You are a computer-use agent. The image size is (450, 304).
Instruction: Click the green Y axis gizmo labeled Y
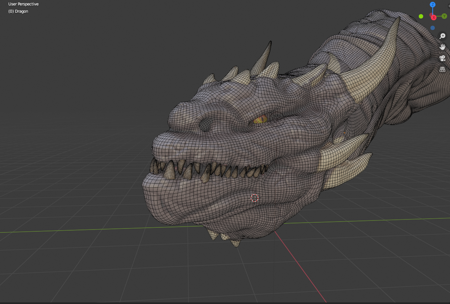(444, 16)
